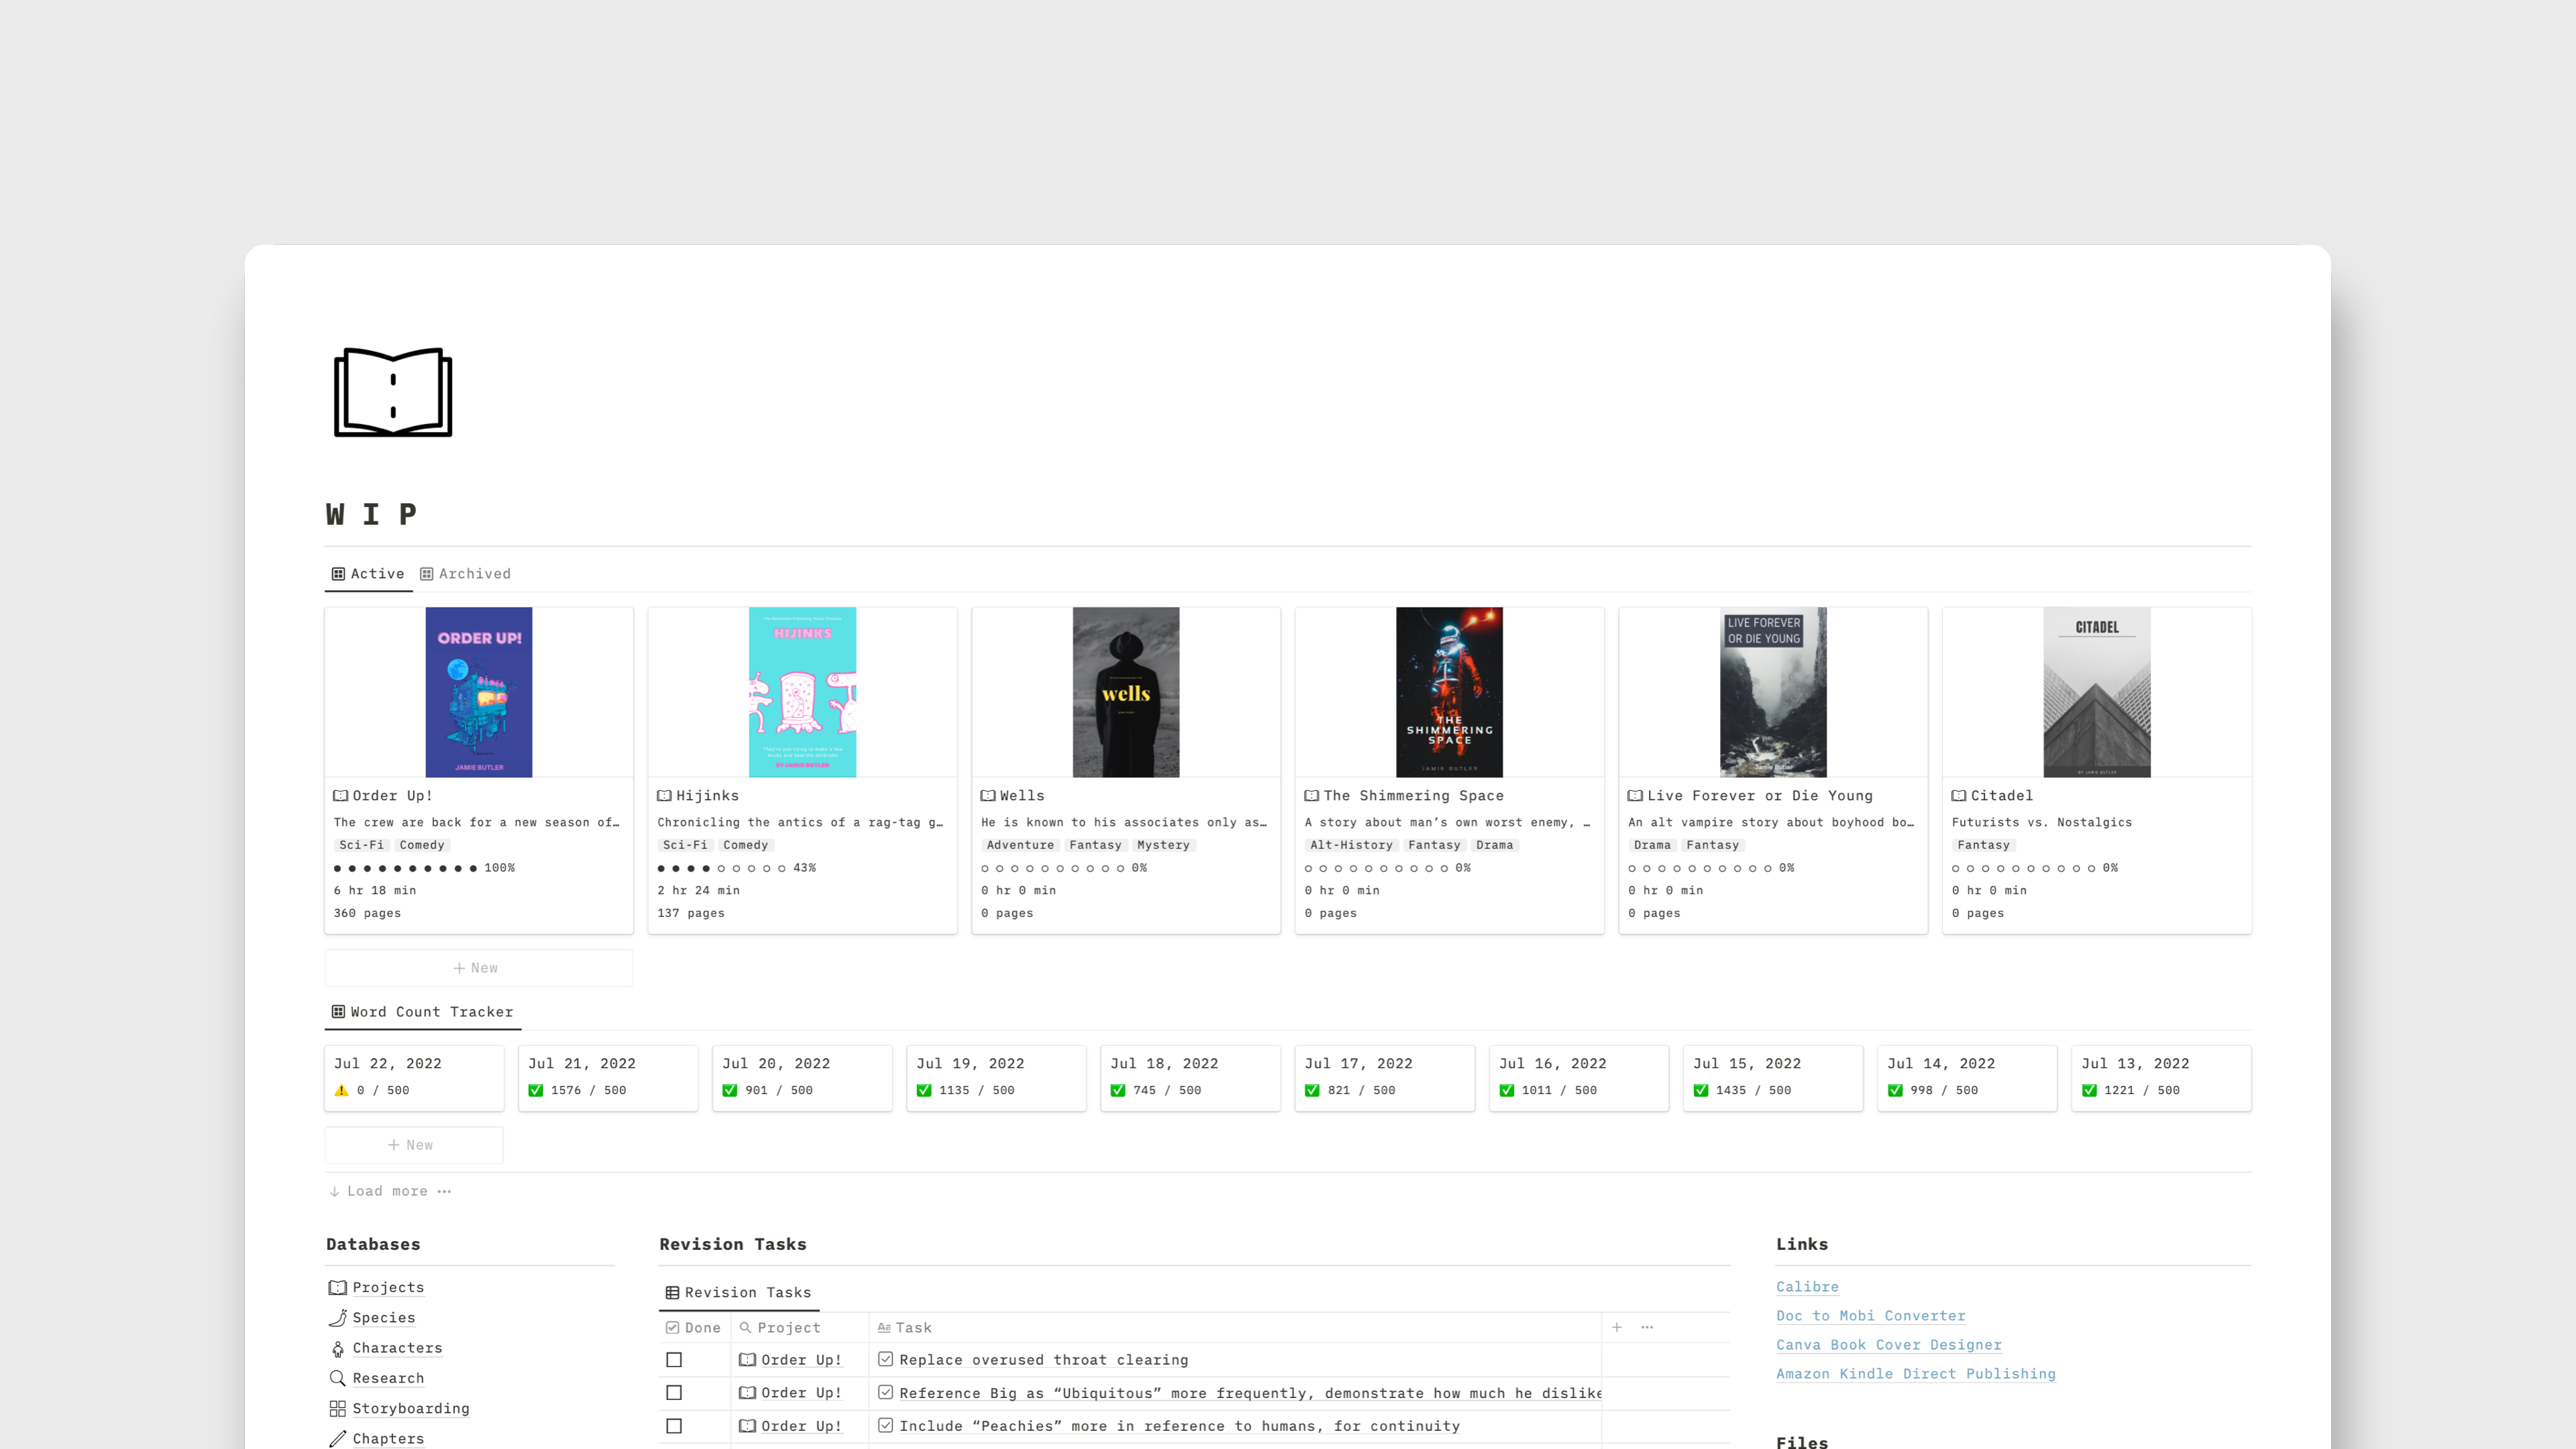Open the Characters database link
This screenshot has height=1449, width=2576.
tap(397, 1348)
